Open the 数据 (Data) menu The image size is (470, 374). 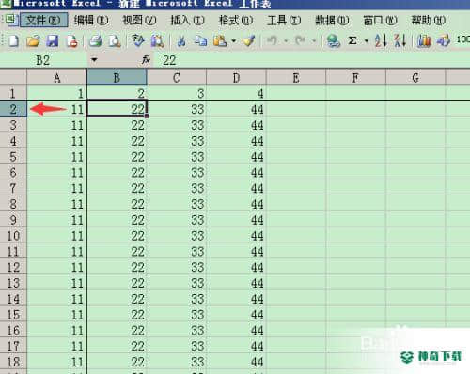coord(332,20)
